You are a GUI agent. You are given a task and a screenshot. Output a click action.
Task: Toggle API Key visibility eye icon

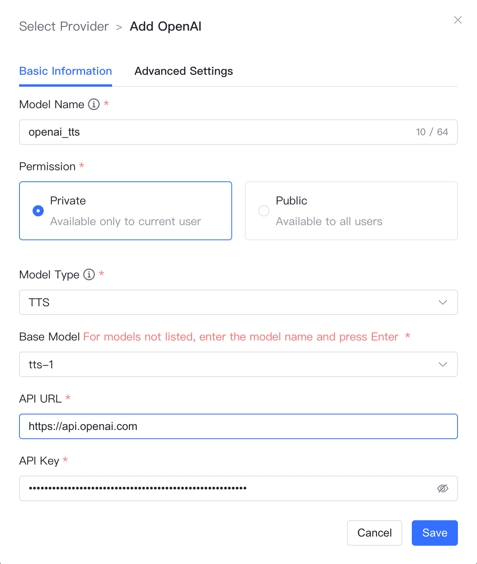pyautogui.click(x=443, y=488)
